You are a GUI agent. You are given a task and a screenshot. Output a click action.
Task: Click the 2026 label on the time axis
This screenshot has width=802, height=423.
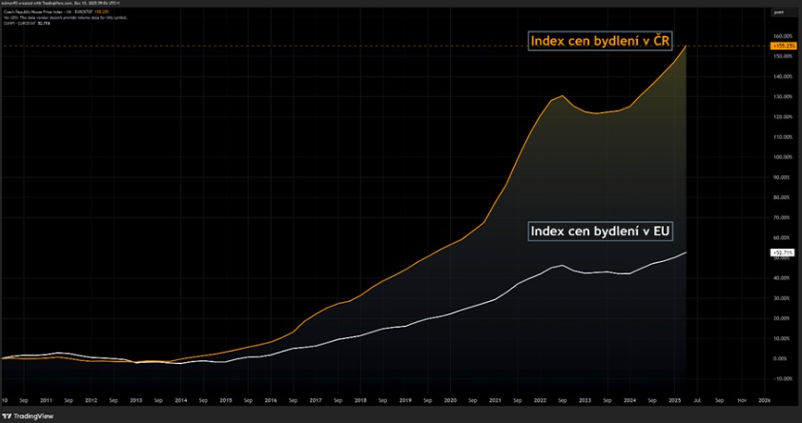[x=764, y=401]
